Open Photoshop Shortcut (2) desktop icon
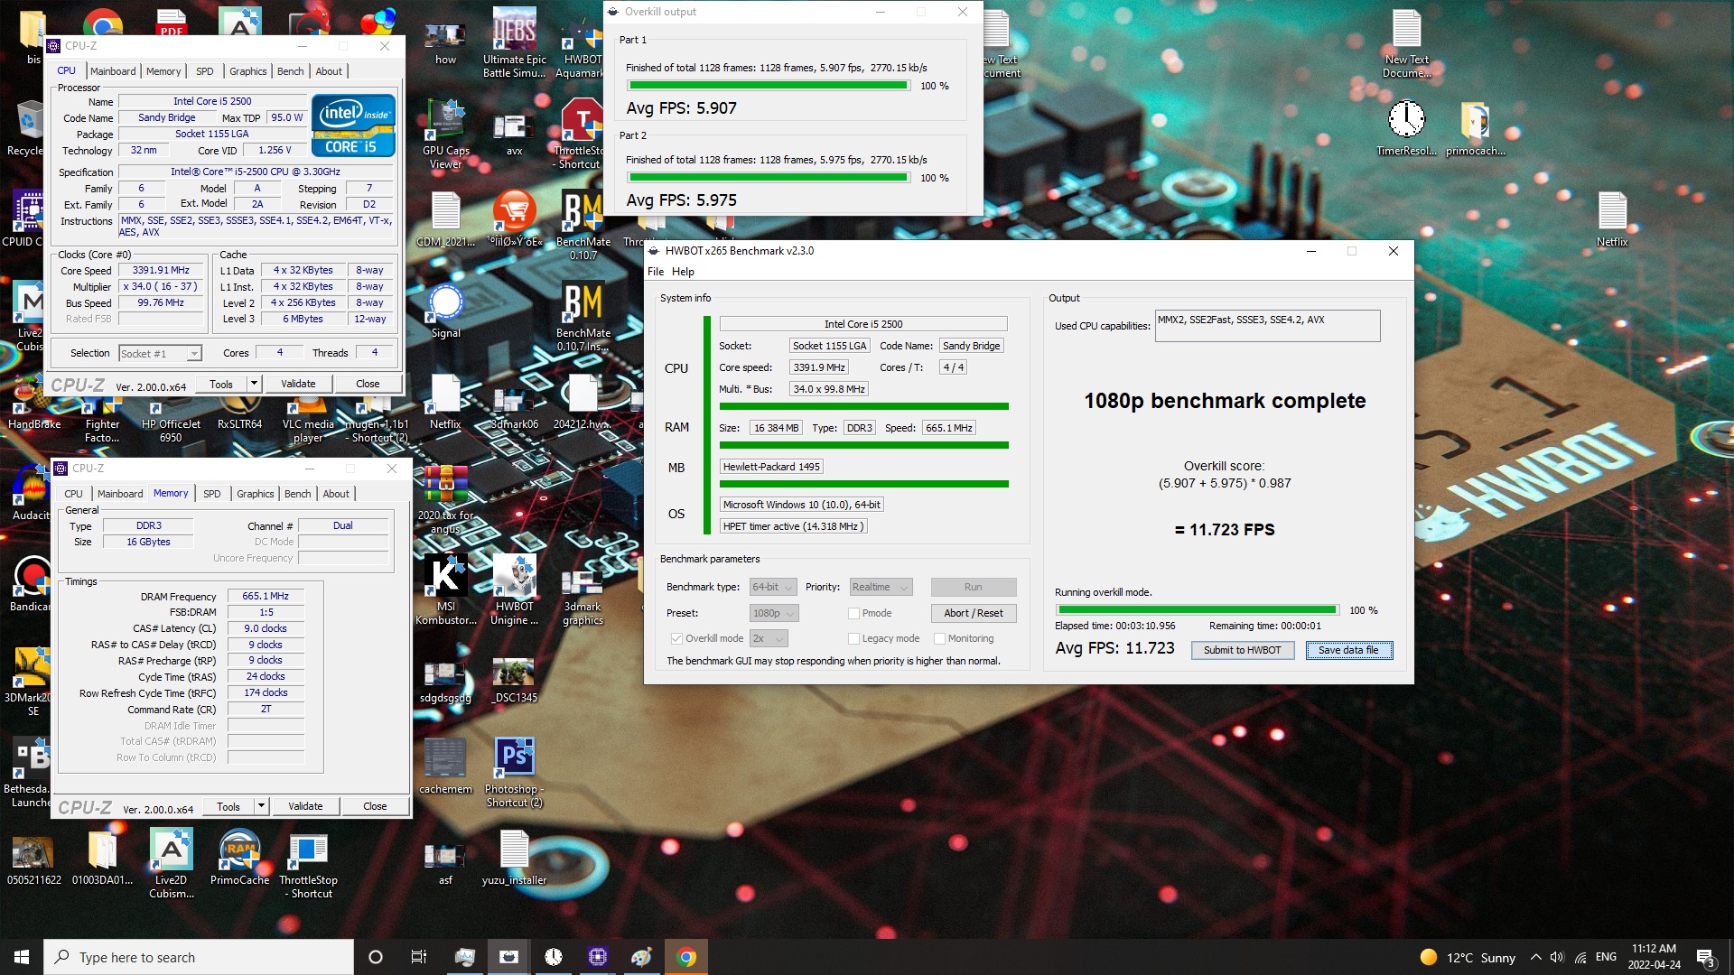 514,772
